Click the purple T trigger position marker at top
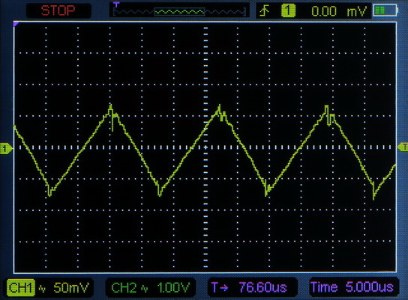 point(116,4)
